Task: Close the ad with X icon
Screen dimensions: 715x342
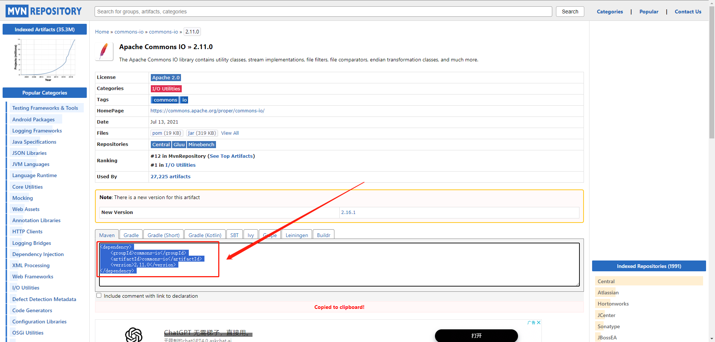Action: [538, 323]
